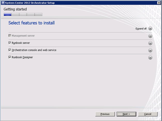This screenshot has height=121, width=162.
Task: Expand the Runbook Designer details chevron
Action: point(150,57)
